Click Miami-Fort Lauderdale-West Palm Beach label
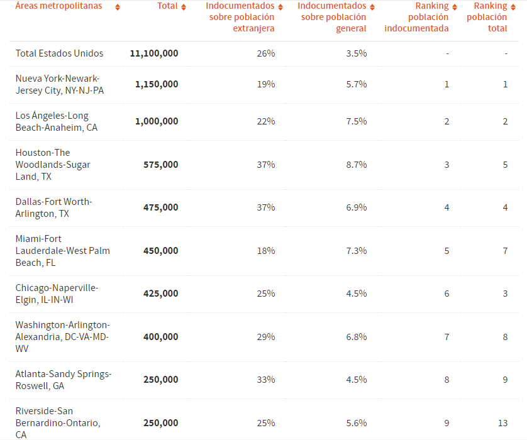 pyautogui.click(x=62, y=251)
